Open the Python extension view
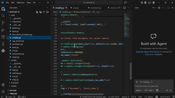This screenshot has height=98, width=175. tap(3, 51)
